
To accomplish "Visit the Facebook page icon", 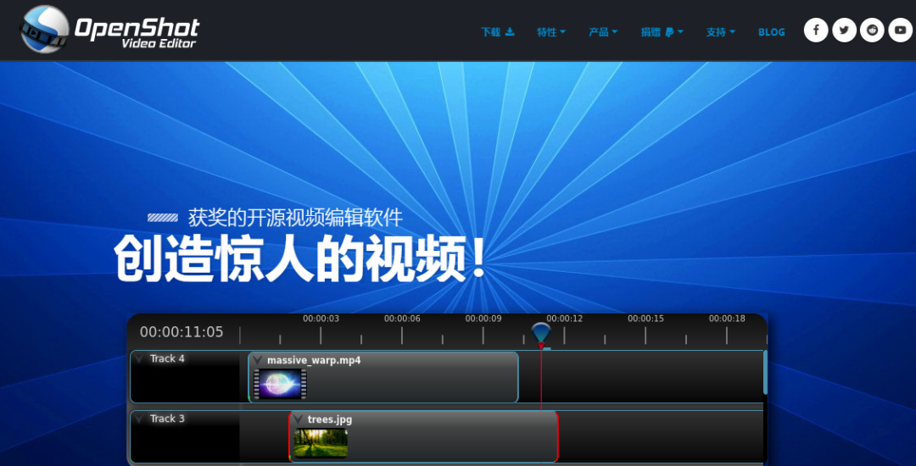I will pos(816,31).
